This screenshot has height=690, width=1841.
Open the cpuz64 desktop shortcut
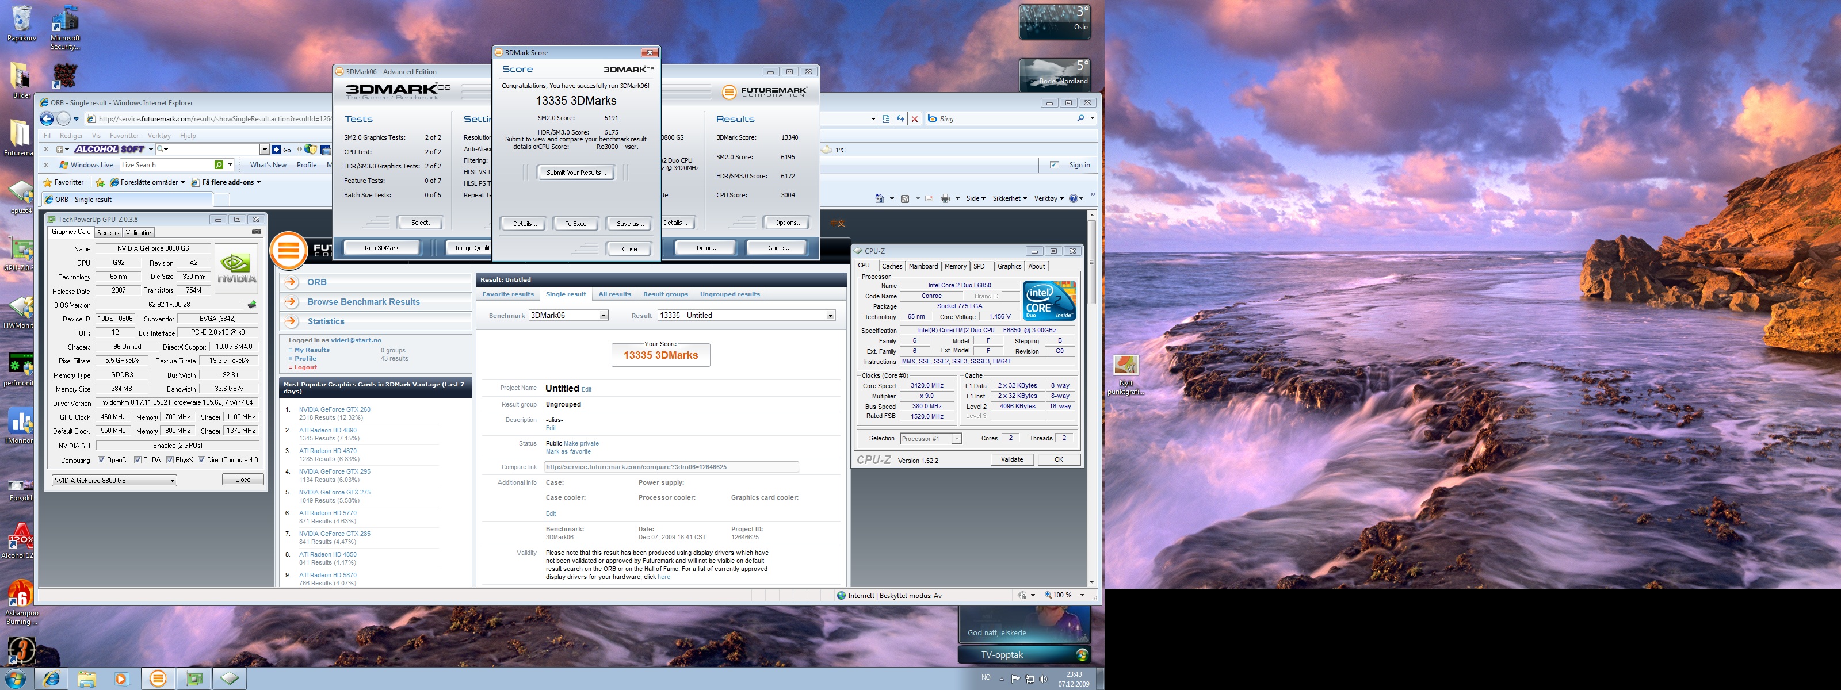[x=21, y=197]
